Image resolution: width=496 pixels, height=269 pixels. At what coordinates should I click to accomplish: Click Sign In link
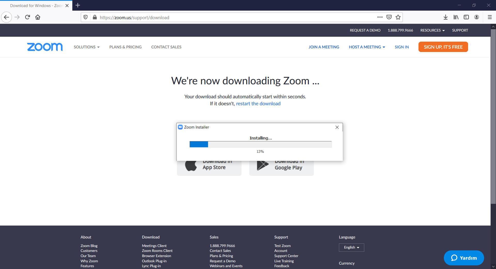[x=402, y=47]
